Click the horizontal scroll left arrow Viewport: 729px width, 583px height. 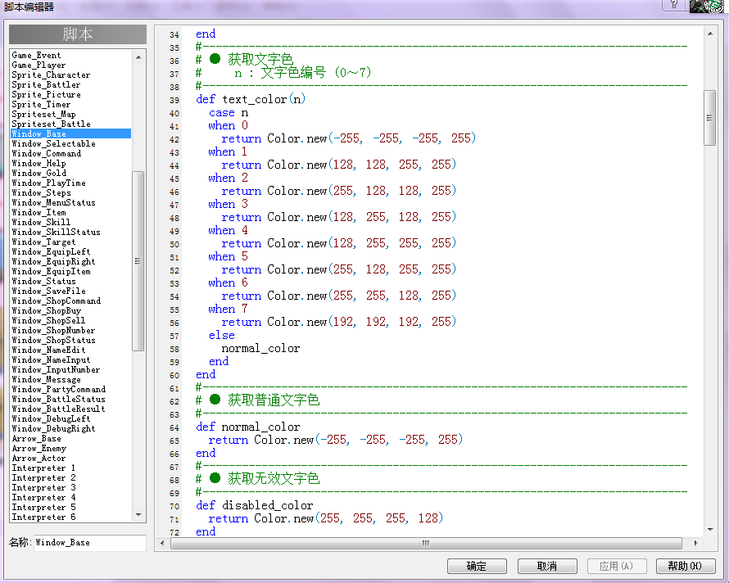(x=162, y=543)
